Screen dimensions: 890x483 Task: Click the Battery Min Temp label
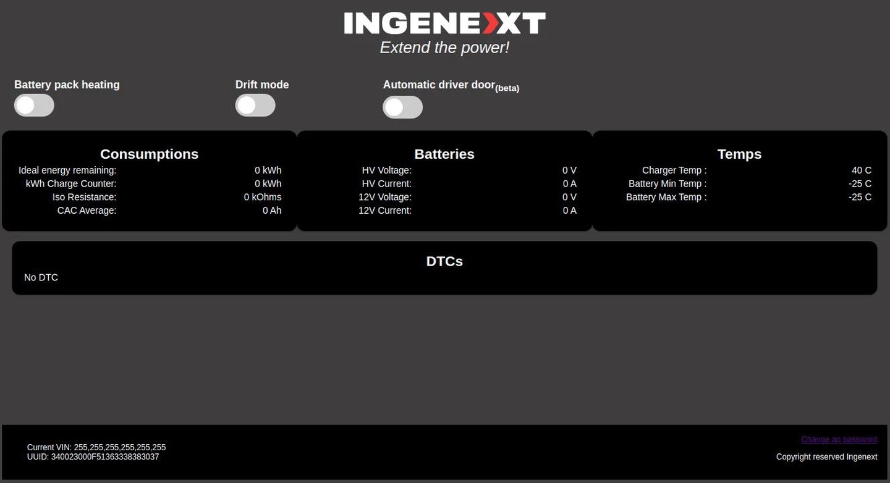click(x=667, y=184)
